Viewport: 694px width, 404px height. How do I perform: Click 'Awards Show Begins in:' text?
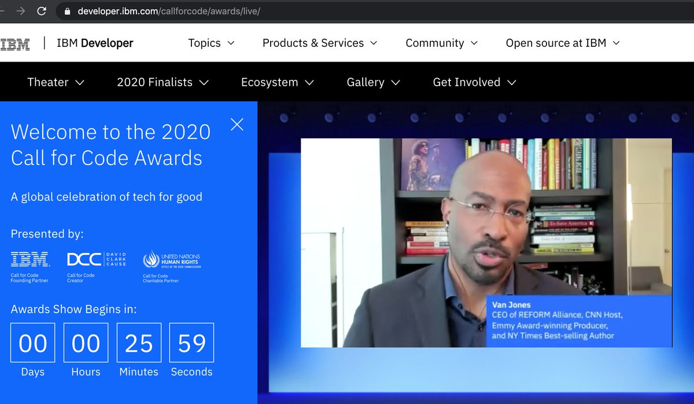[74, 309]
